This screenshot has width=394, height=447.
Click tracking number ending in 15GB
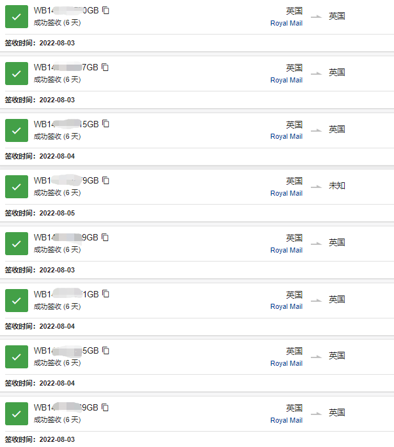[x=66, y=124]
